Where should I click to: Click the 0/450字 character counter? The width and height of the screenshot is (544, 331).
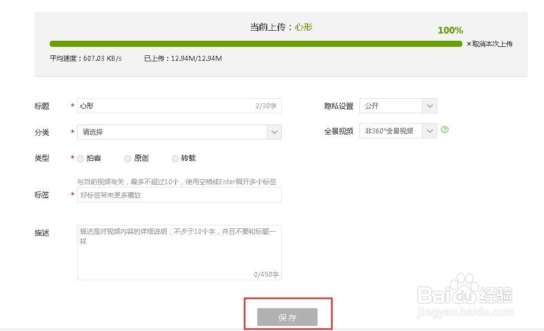coord(266,275)
